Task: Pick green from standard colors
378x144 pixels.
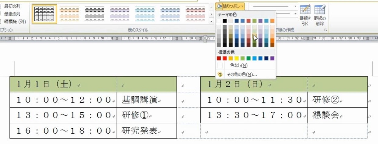Action: pyautogui.click(x=249, y=58)
